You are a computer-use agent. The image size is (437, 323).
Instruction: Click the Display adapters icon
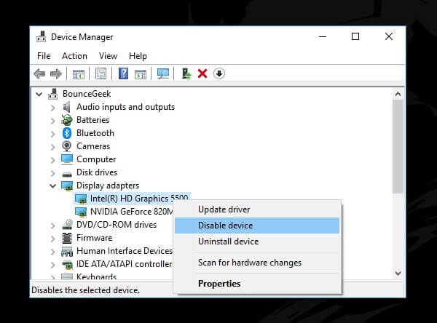67,186
